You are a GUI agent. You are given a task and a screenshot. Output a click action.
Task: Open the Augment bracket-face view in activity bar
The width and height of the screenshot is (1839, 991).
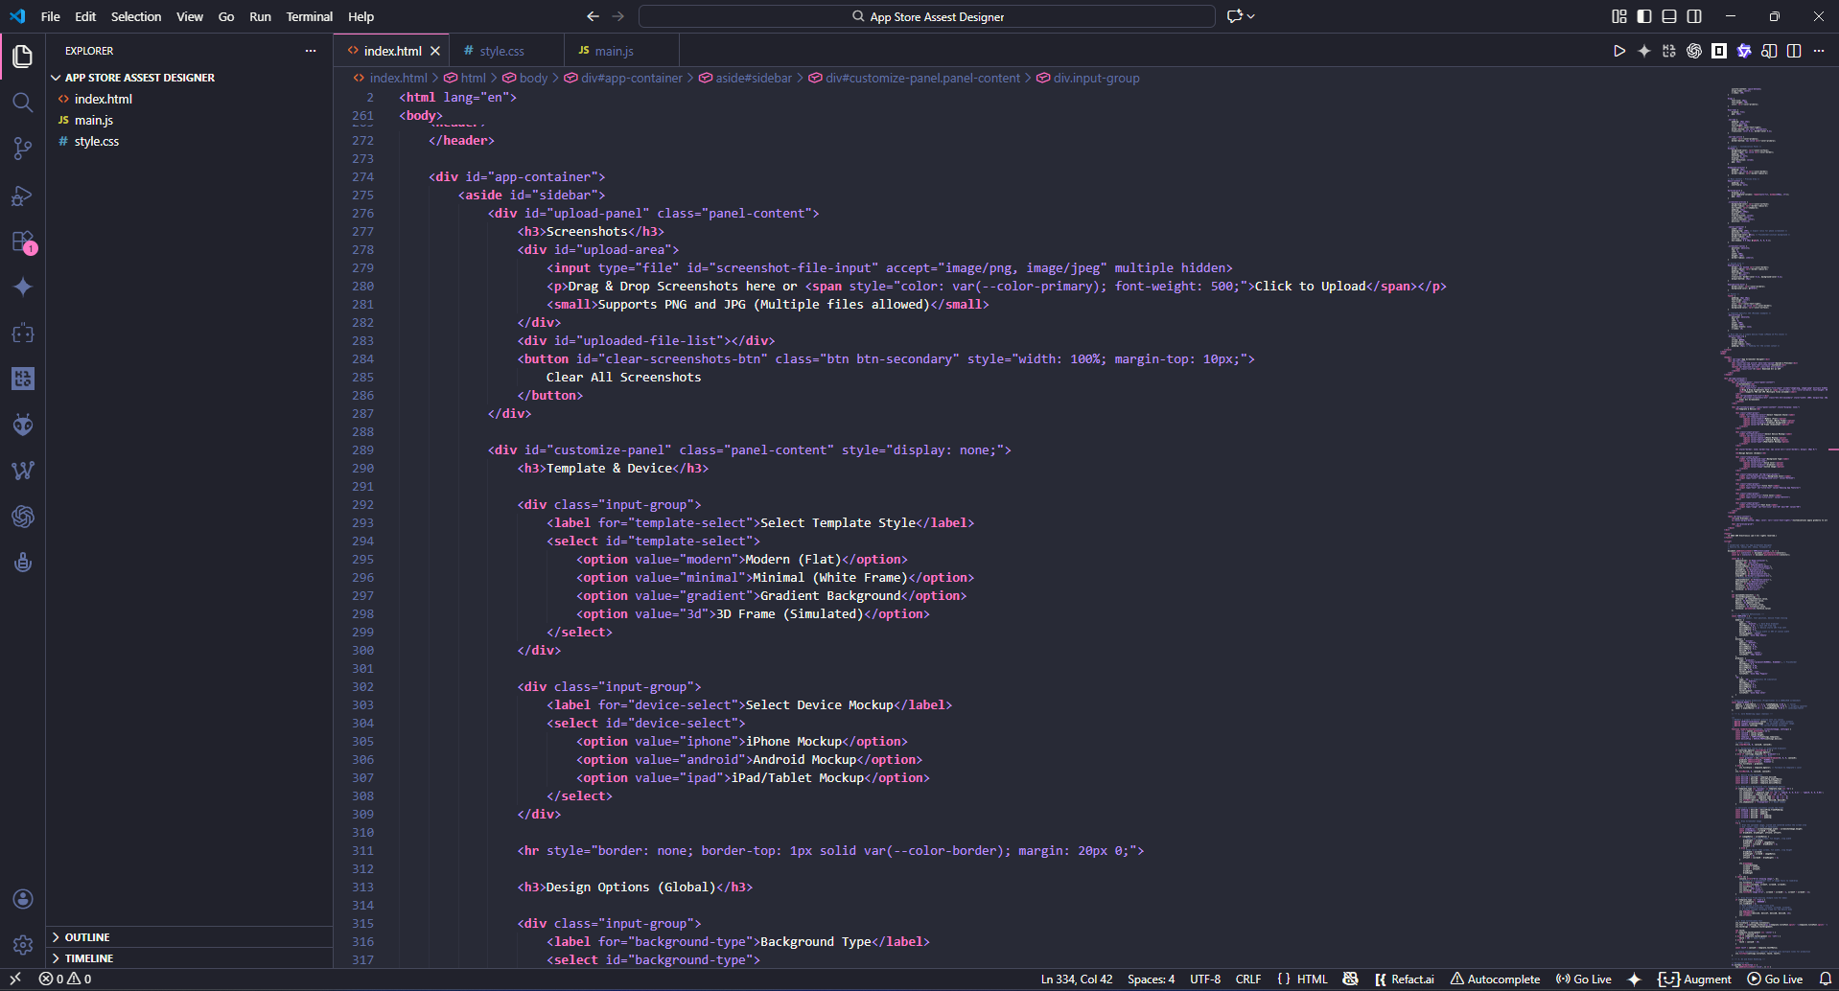click(x=23, y=334)
